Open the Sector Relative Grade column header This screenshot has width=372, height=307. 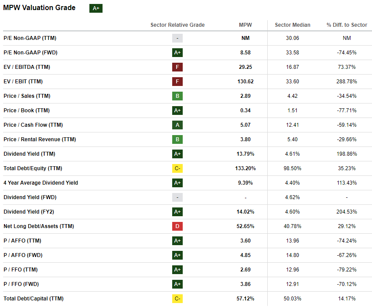(x=177, y=25)
